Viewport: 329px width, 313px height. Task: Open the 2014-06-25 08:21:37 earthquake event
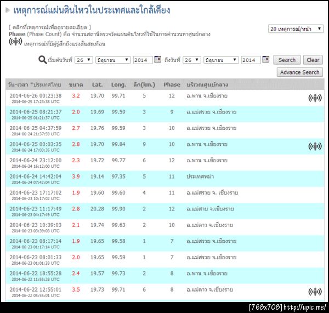(165, 114)
